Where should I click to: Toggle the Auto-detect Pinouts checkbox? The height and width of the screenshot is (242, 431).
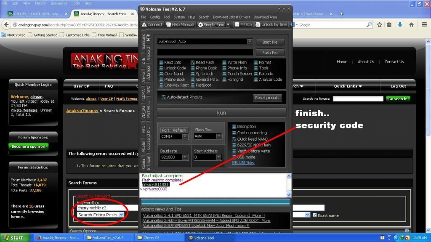[x=164, y=97]
